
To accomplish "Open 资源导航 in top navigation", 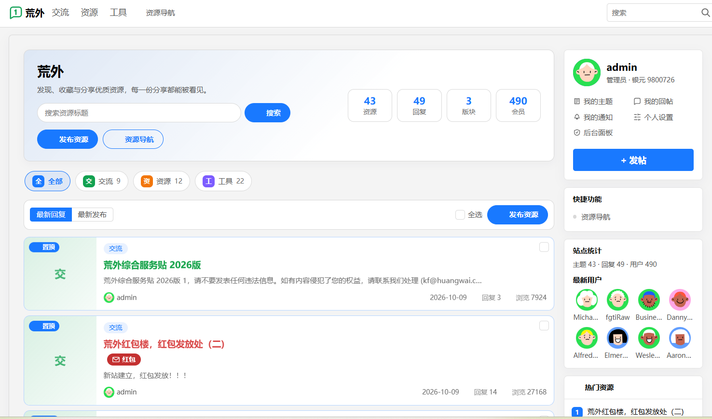I will [160, 13].
